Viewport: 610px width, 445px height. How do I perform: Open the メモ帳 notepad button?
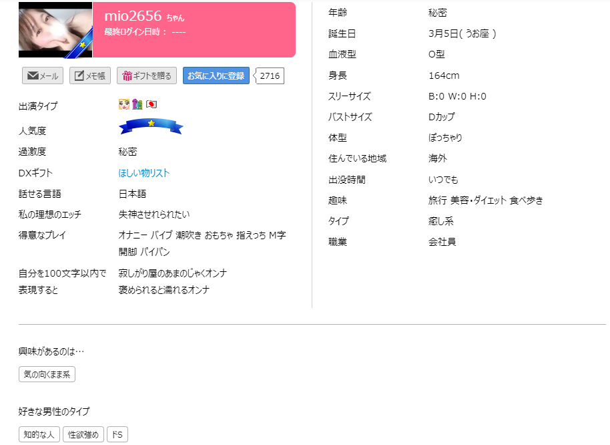click(89, 76)
